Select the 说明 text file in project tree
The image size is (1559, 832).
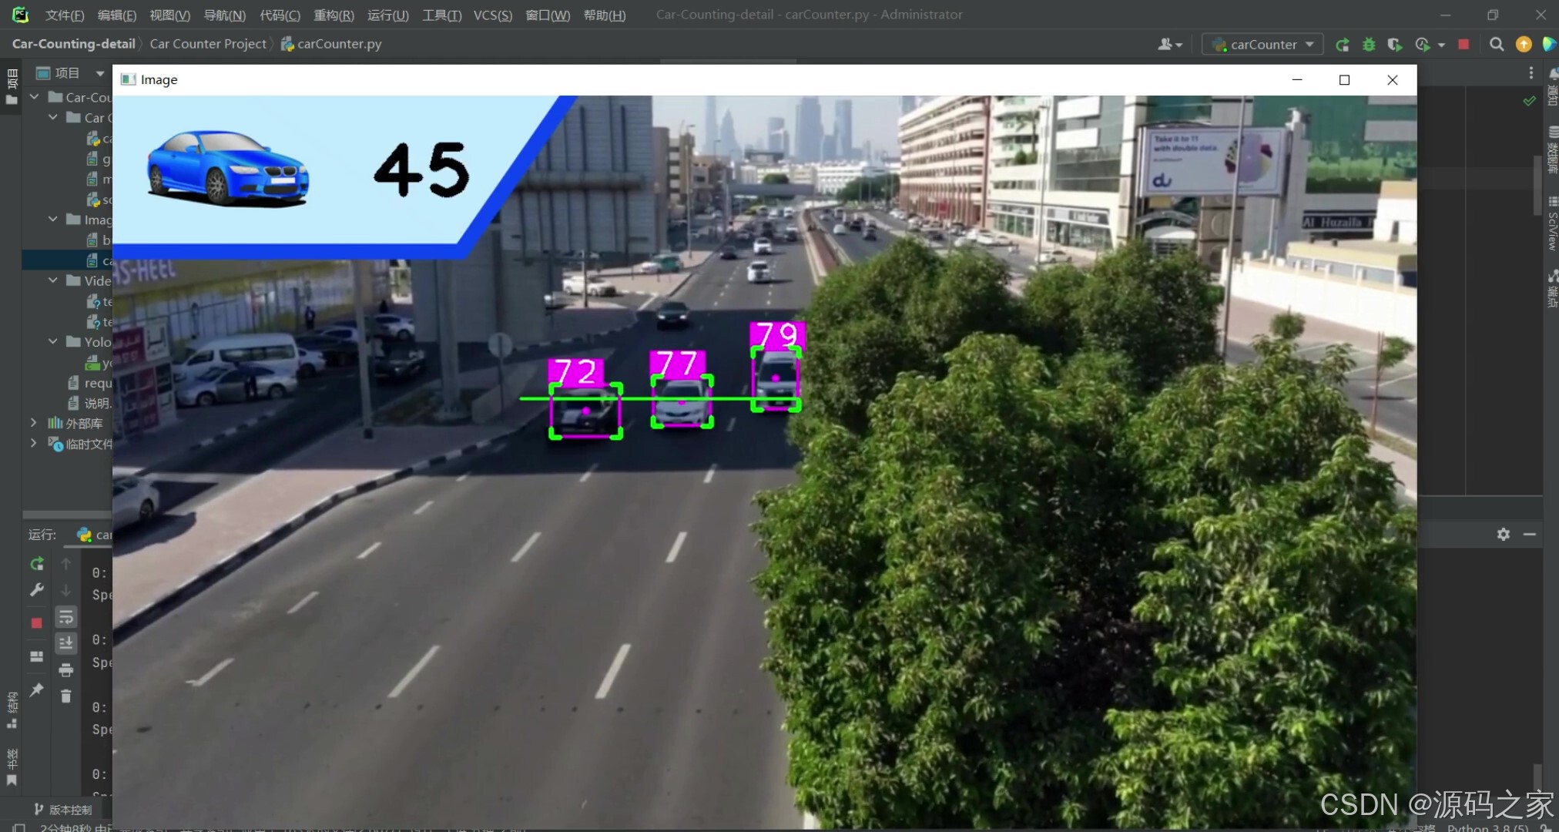point(90,403)
